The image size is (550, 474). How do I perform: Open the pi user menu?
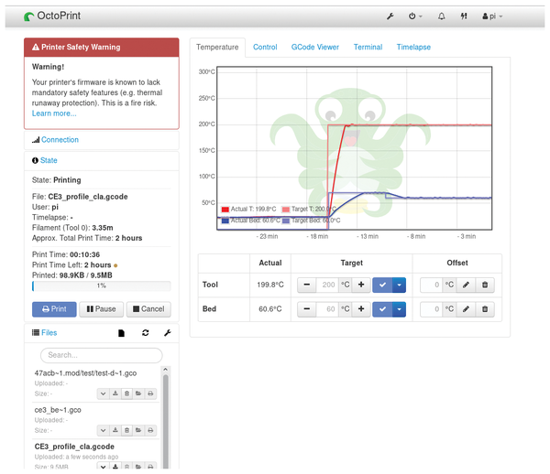tap(492, 16)
